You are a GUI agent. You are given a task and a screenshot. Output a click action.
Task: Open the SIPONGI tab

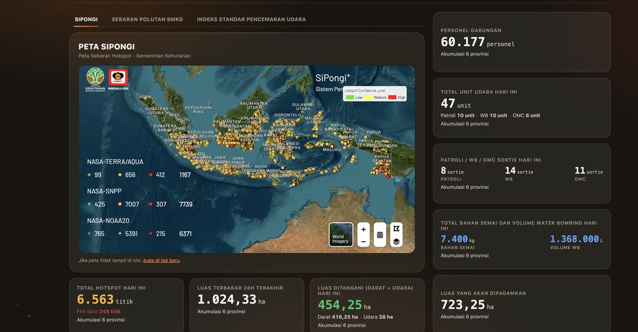(86, 19)
